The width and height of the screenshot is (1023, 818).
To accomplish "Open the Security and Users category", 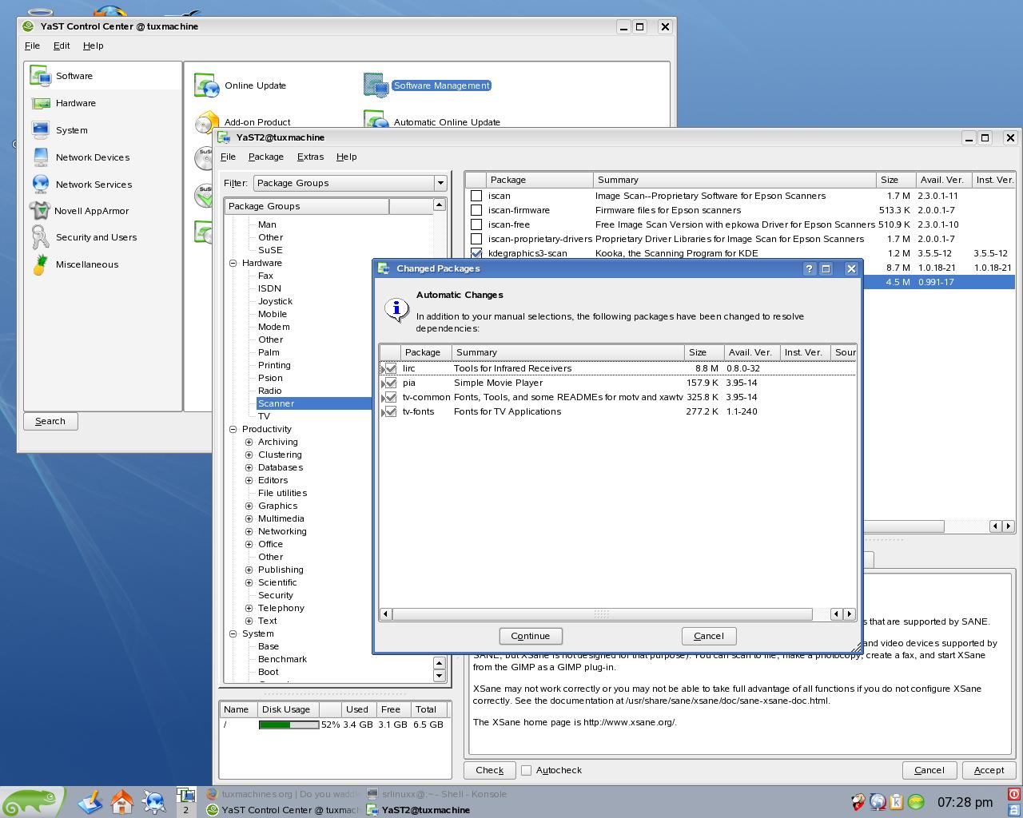I will click(96, 237).
